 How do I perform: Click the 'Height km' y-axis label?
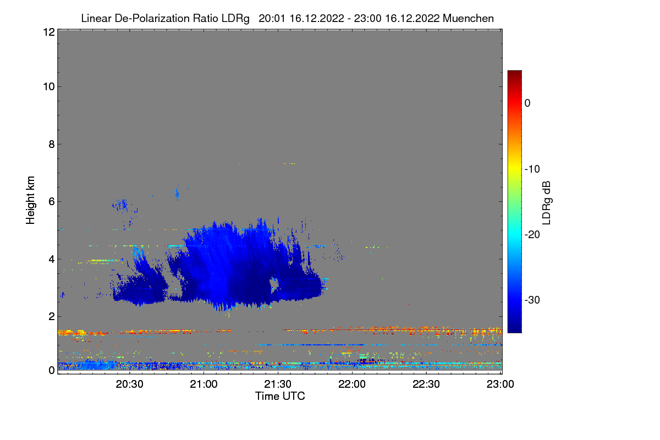(x=30, y=201)
